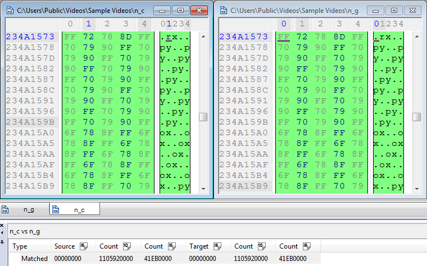Click the n_c tab file icon

56,209
